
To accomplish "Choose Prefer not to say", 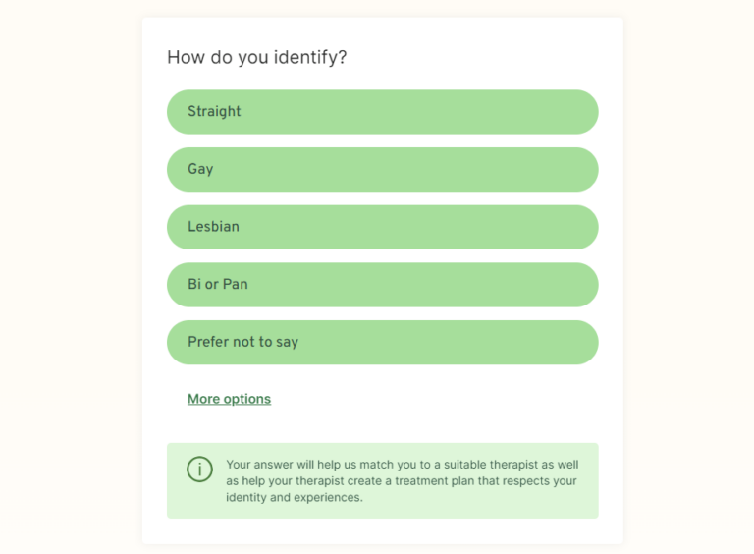I will pyautogui.click(x=382, y=342).
